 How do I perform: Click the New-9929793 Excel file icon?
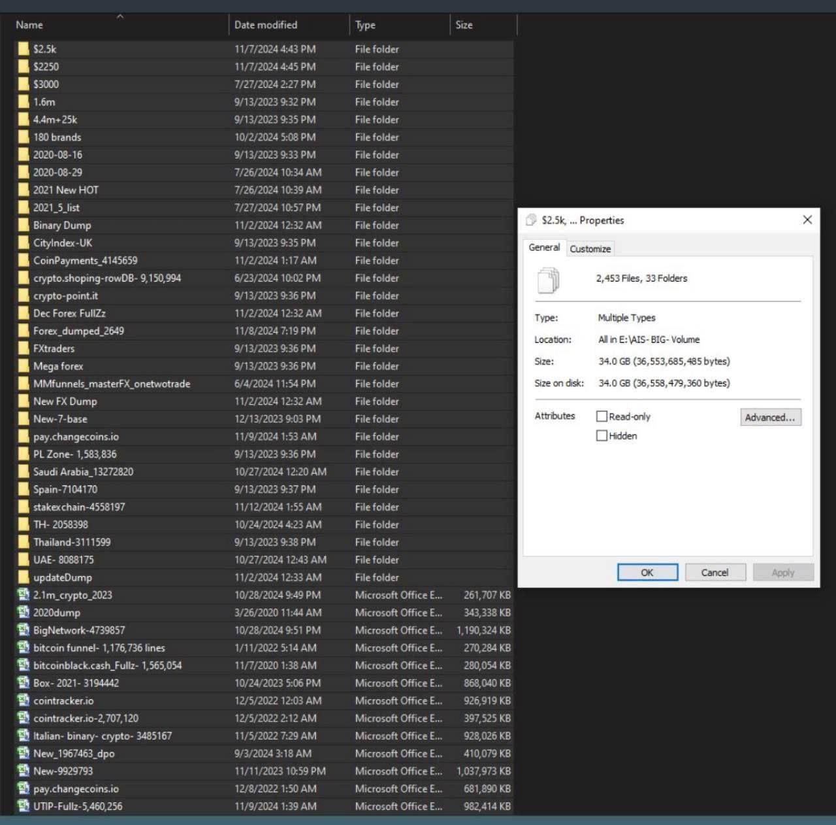coord(24,771)
